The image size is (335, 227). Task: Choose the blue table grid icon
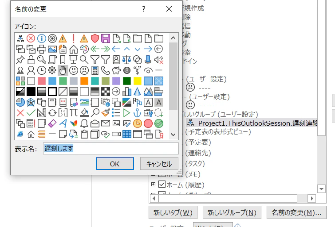tap(127, 134)
